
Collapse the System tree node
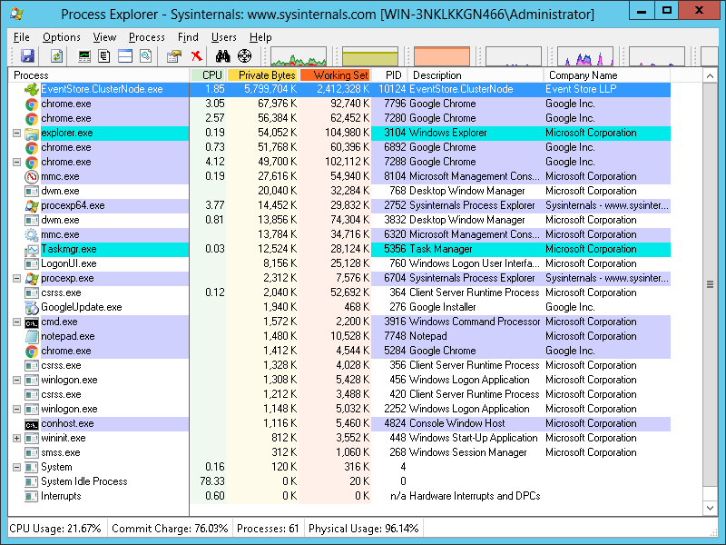pyautogui.click(x=16, y=467)
